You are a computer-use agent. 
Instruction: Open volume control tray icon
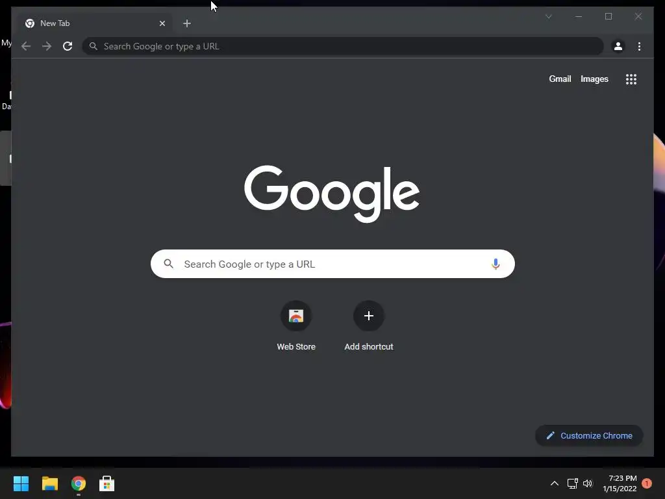pyautogui.click(x=588, y=483)
